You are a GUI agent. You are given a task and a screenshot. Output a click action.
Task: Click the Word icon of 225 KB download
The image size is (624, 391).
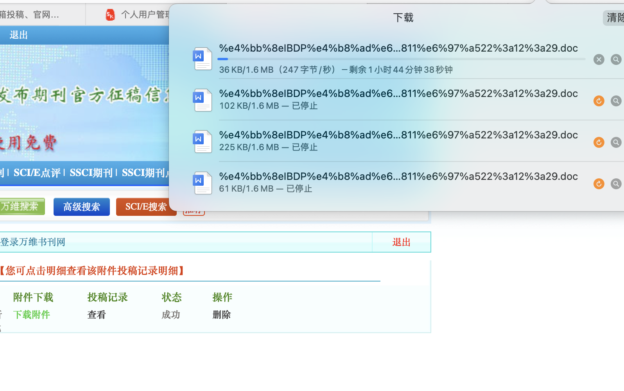coord(203,142)
